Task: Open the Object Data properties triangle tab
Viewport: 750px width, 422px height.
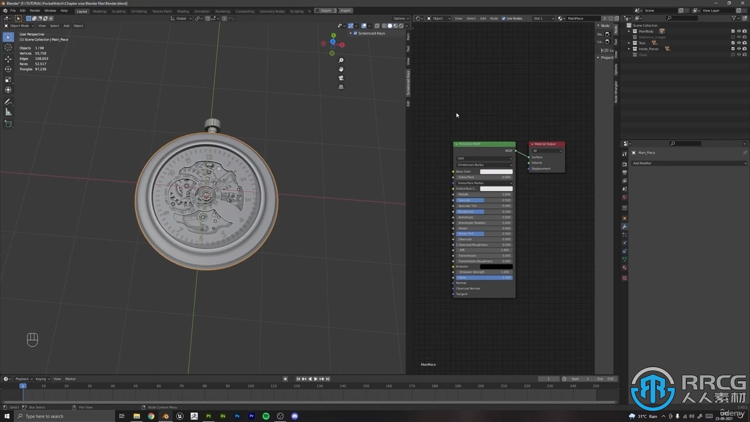Action: point(625,260)
